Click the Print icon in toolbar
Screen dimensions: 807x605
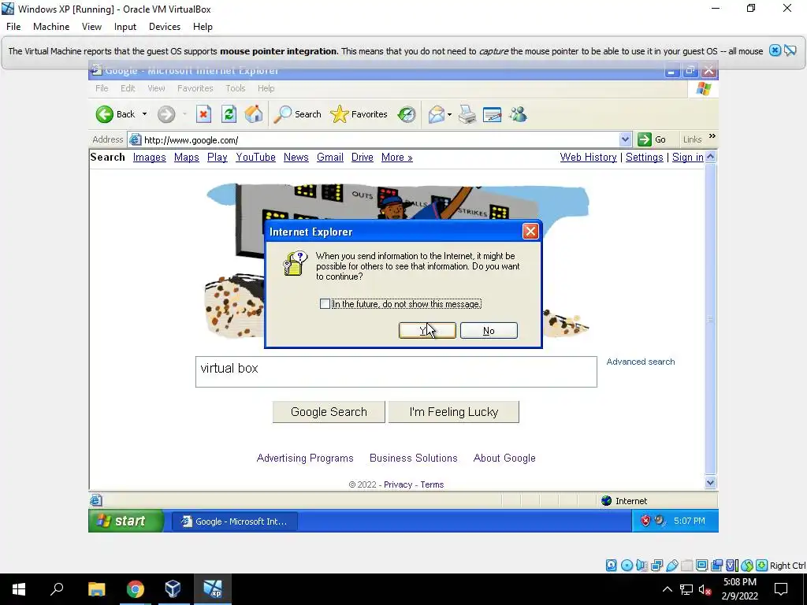click(x=467, y=114)
